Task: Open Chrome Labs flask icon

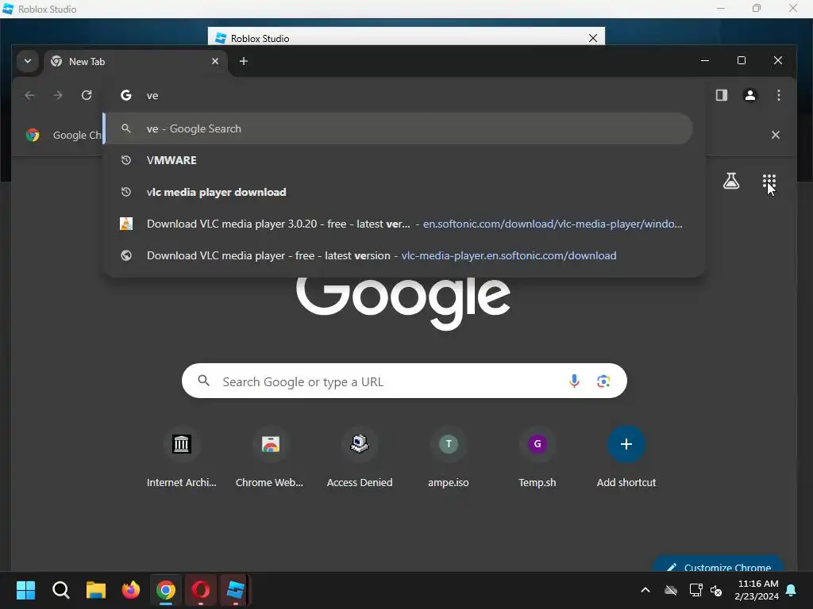Action: coord(731,182)
